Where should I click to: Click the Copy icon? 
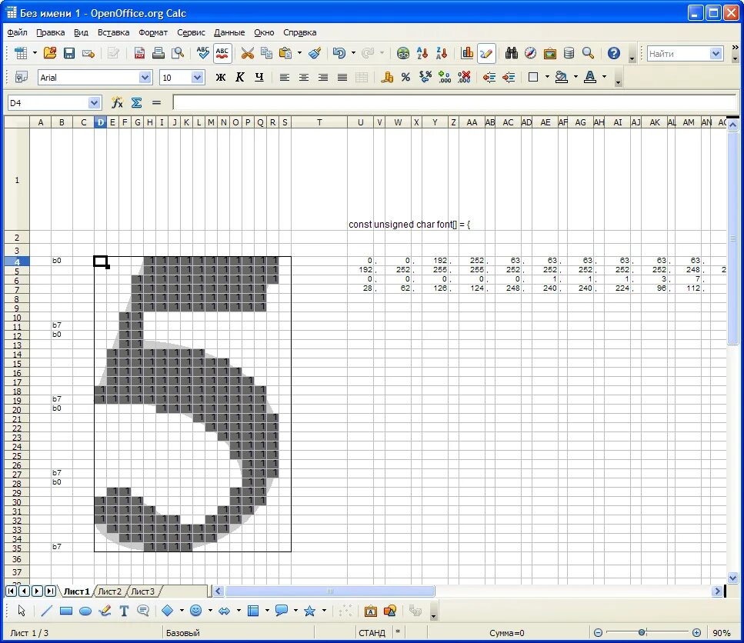[x=267, y=53]
